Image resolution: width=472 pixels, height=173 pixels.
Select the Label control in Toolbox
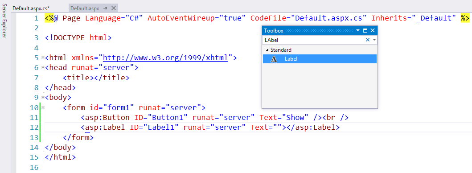point(320,59)
